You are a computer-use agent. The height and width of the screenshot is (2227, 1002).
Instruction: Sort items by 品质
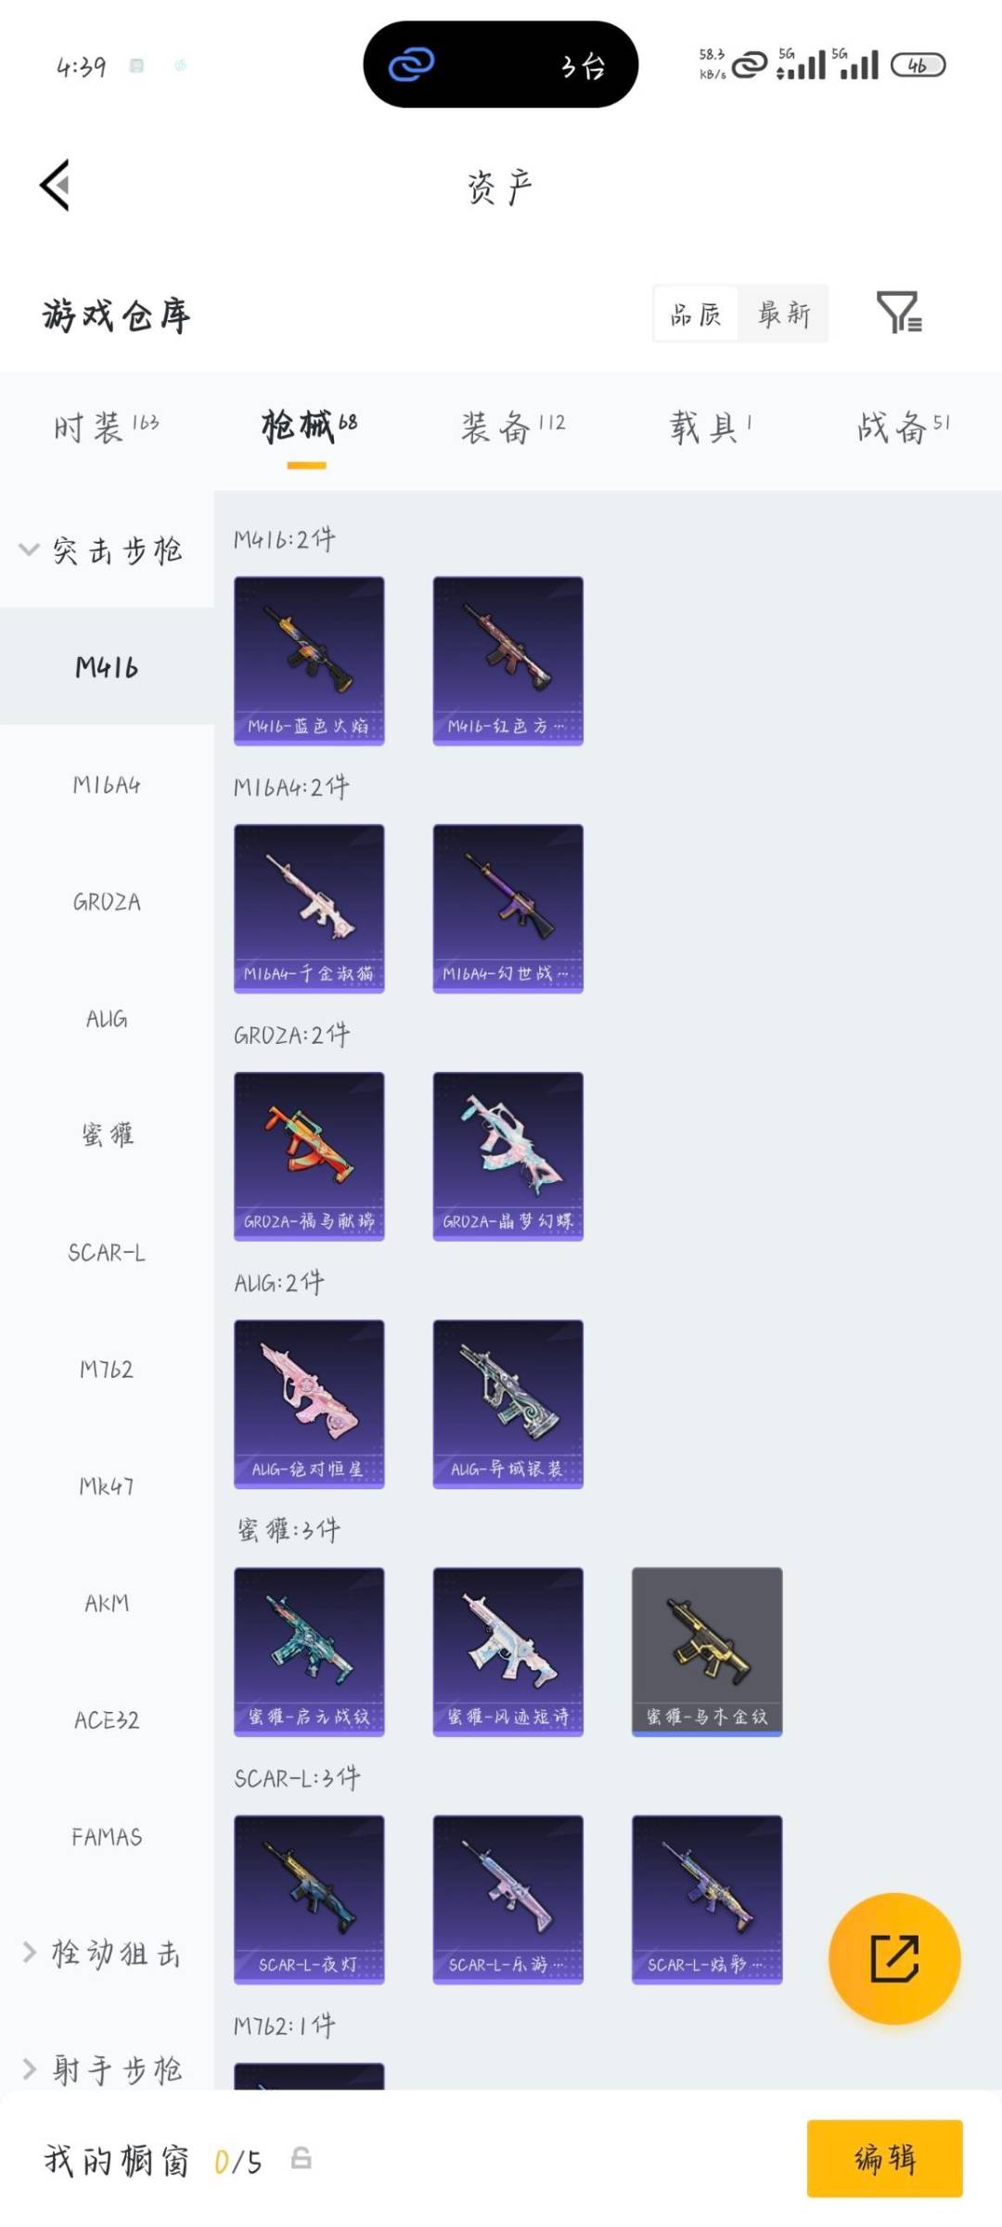pos(696,314)
